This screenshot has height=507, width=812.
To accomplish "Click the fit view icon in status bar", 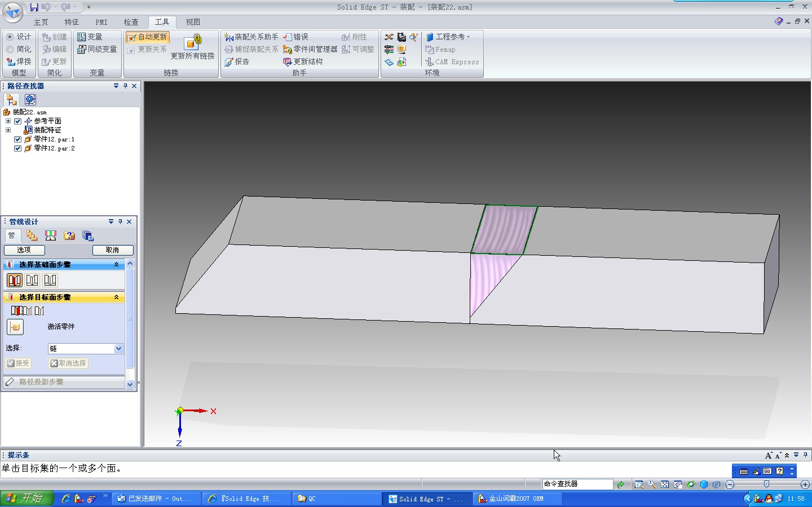I will coord(665,484).
